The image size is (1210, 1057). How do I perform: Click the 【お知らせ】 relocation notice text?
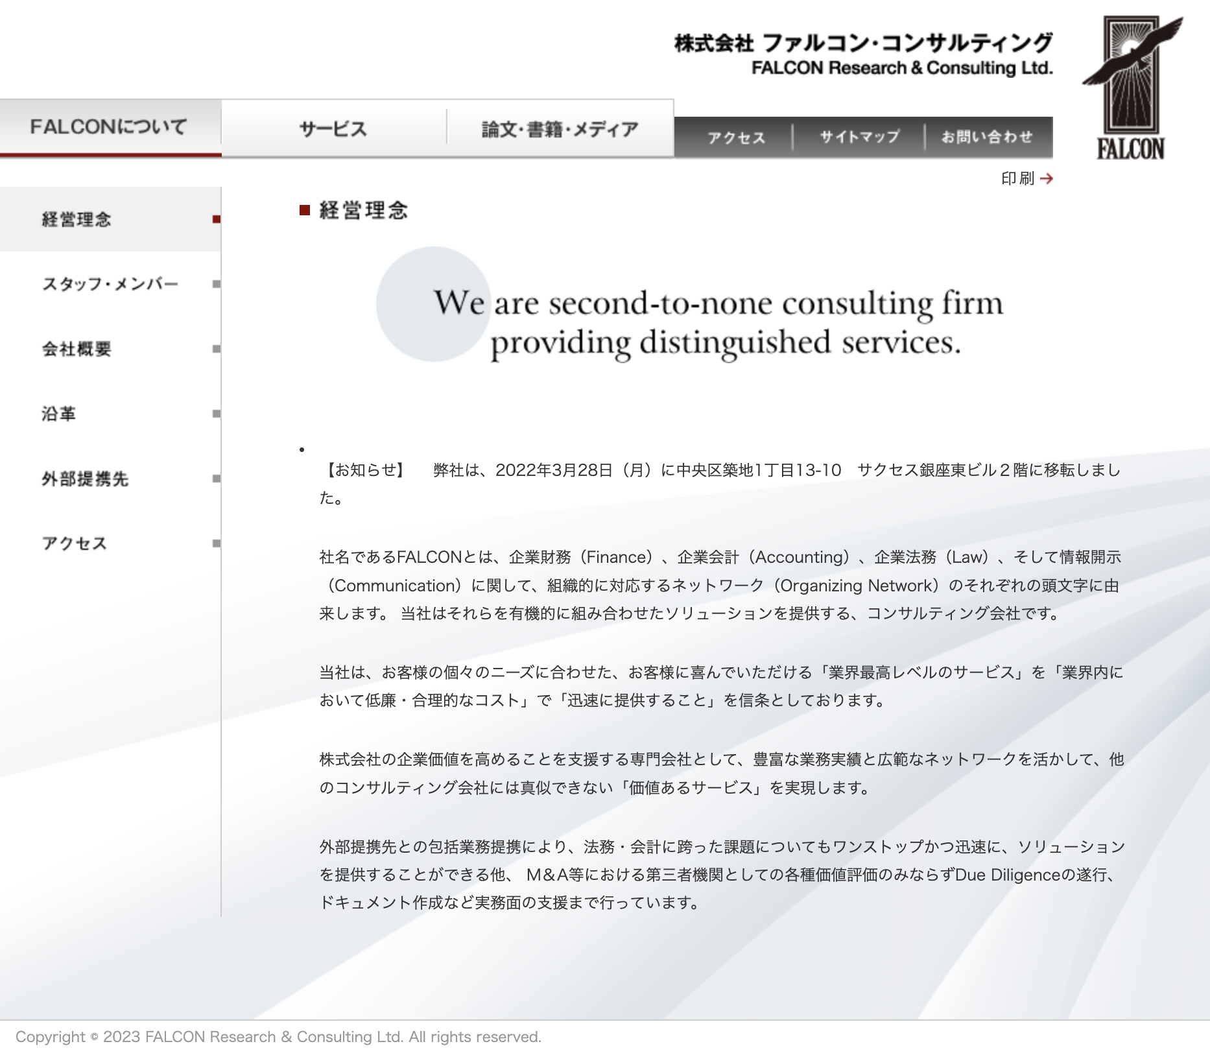tap(720, 484)
